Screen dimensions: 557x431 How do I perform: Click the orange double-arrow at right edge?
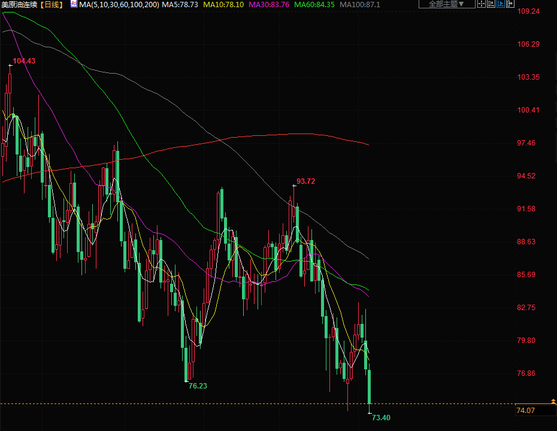click(553, 401)
